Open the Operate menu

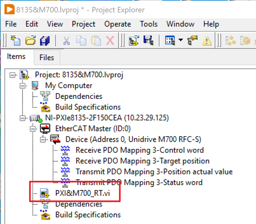117,24
